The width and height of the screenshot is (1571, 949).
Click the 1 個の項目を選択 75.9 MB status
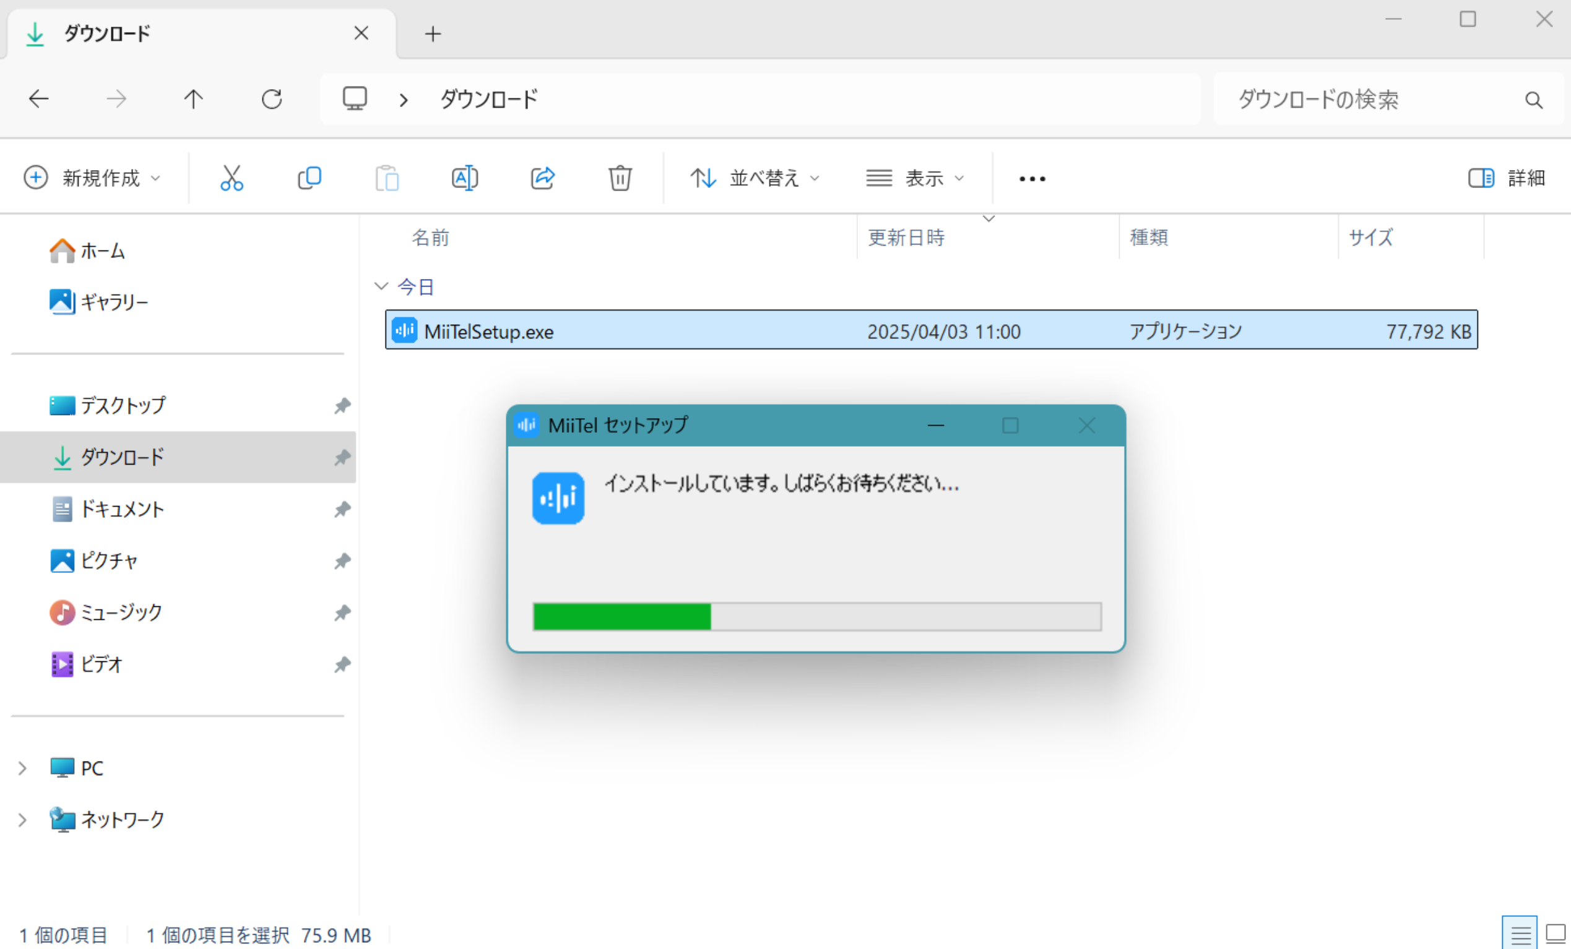point(258,935)
